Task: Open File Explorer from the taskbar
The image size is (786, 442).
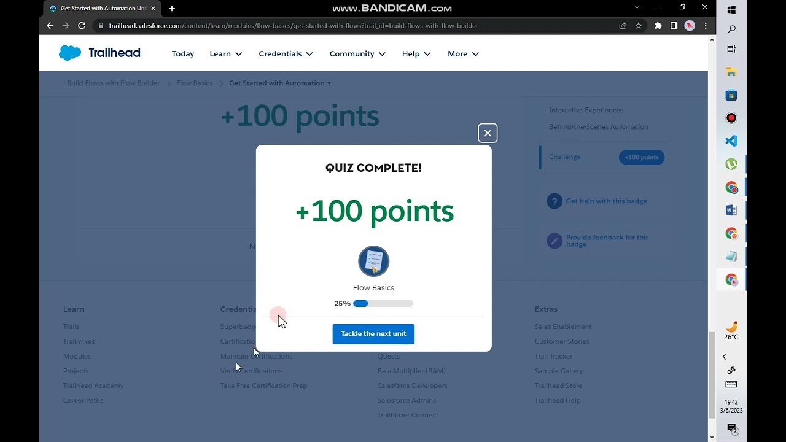Action: click(731, 72)
